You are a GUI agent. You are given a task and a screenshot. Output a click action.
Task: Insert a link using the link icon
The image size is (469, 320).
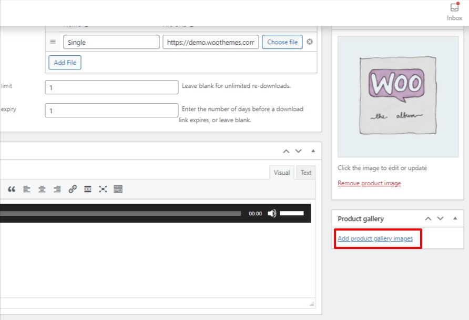click(72, 189)
